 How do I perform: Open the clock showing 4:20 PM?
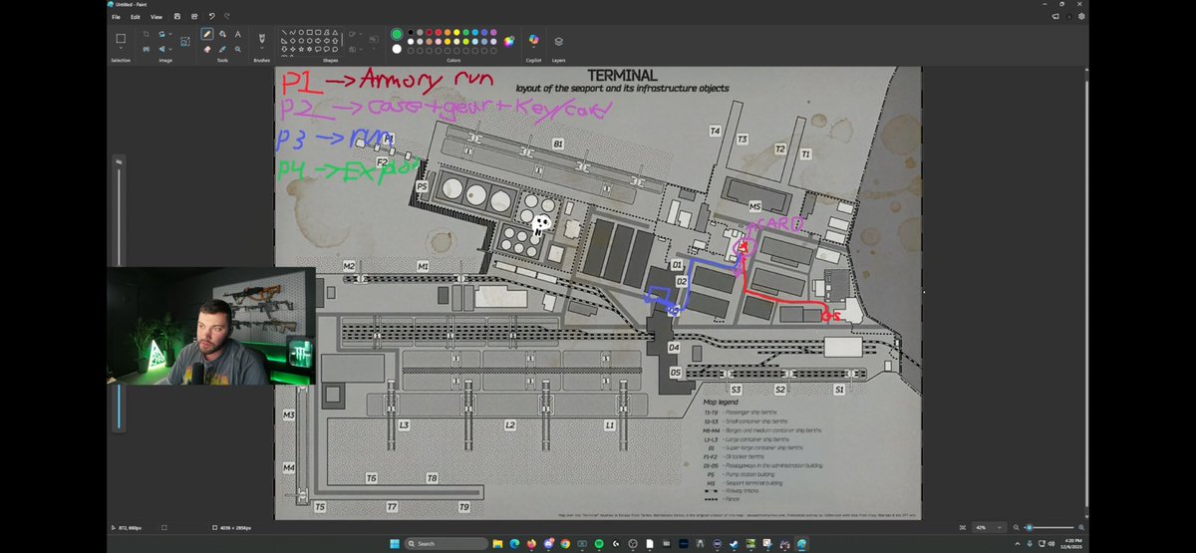pyautogui.click(x=1073, y=544)
